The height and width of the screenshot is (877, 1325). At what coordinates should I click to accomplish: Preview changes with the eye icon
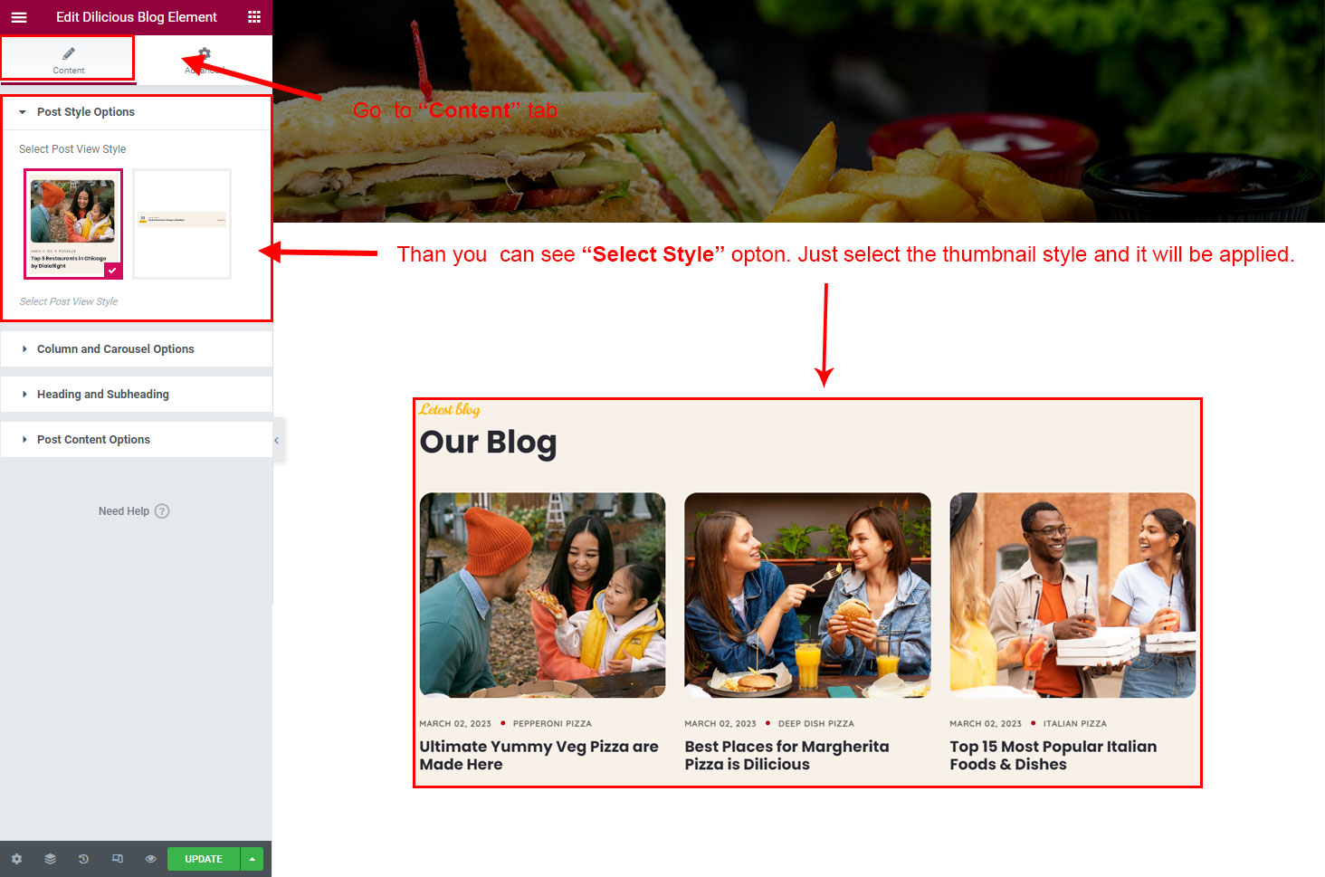150,859
